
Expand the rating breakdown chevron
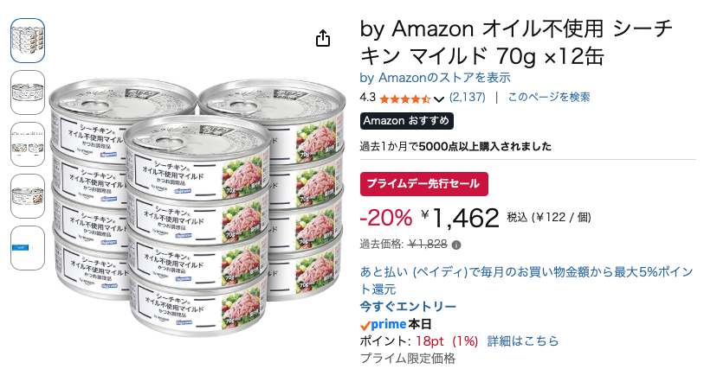pos(439,99)
